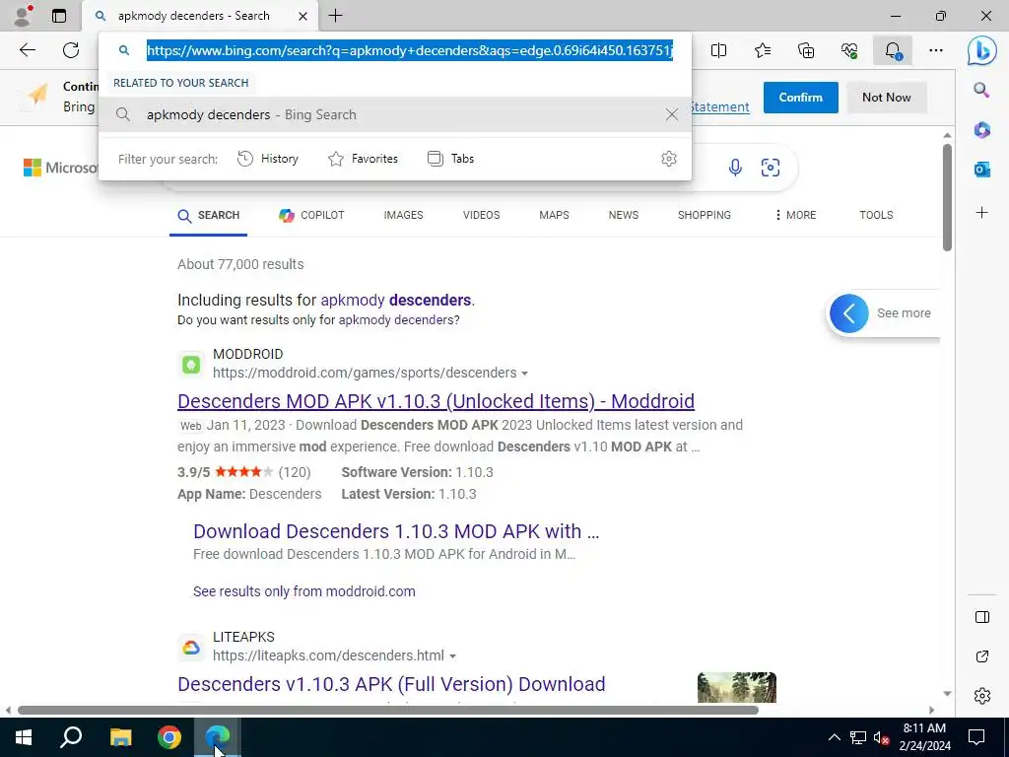Viewport: 1009px width, 757px height.
Task: Switch to the VIDEOS tab
Action: (x=481, y=215)
